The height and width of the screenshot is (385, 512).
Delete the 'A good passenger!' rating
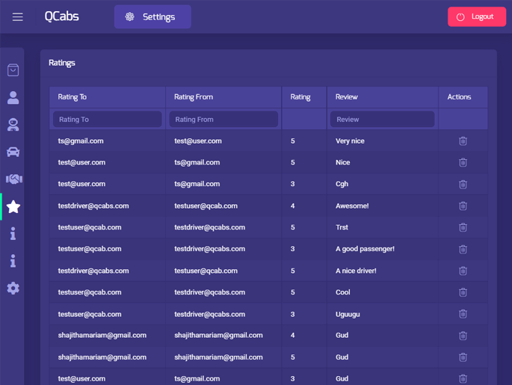click(463, 249)
